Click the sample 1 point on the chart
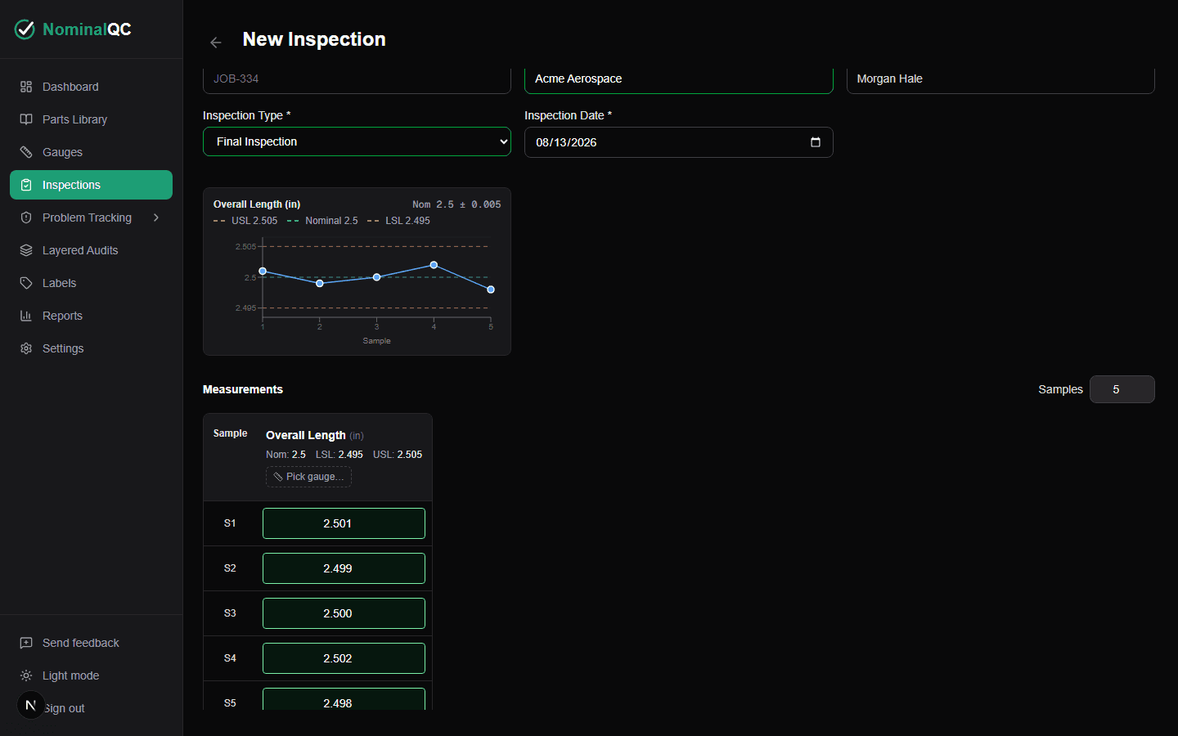Image resolution: width=1178 pixels, height=736 pixels. 263,271
